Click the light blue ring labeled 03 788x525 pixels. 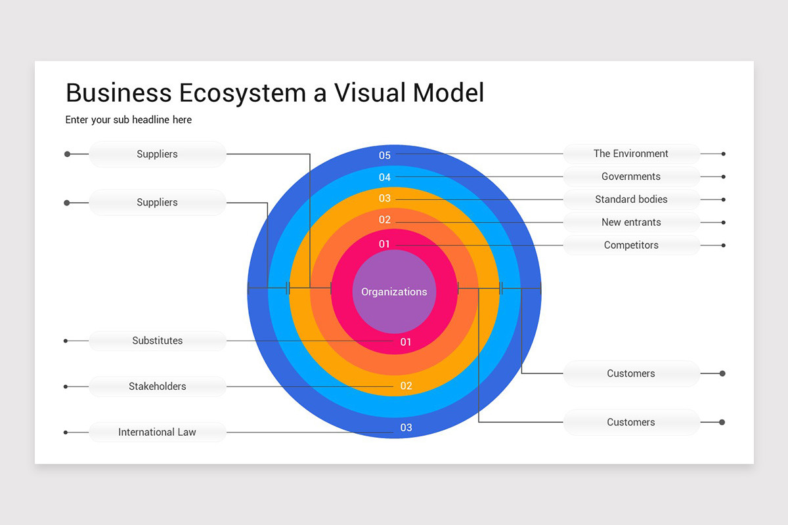pos(384,198)
